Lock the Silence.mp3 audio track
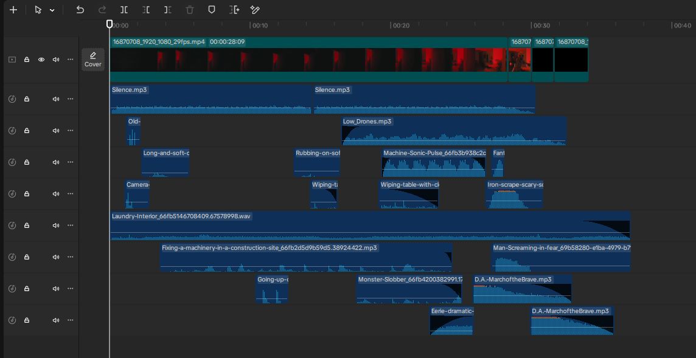The image size is (696, 358). coord(27,99)
